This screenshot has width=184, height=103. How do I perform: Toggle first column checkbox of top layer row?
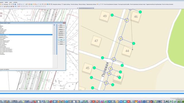pyautogui.click(x=53, y=25)
